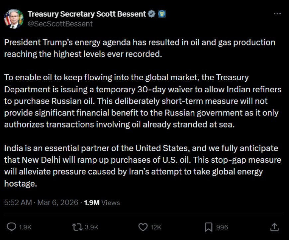This screenshot has width=289, height=240.
Task: Click the grey verified checkmark badge
Action: (x=151, y=14)
